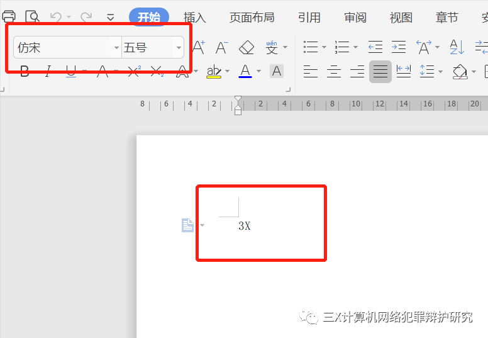Image resolution: width=488 pixels, height=338 pixels.
Task: Open Print Preview icon
Action: [32, 16]
